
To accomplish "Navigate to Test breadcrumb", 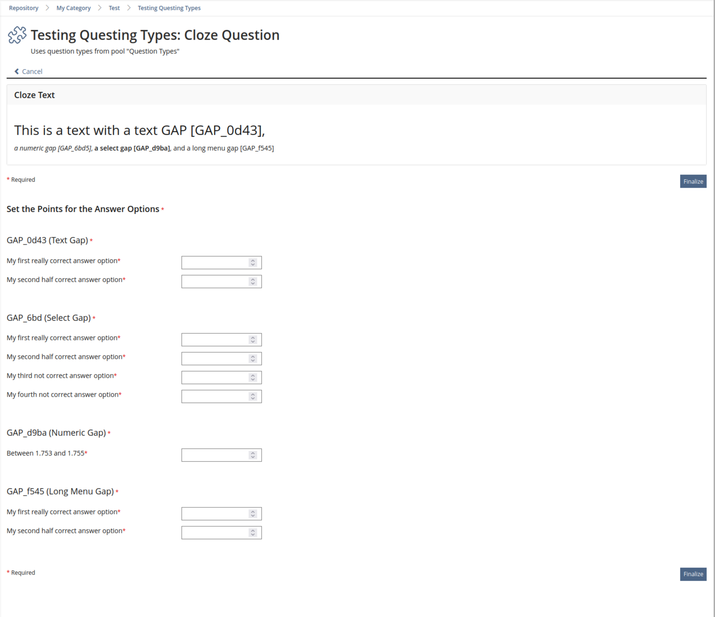I will [x=114, y=8].
